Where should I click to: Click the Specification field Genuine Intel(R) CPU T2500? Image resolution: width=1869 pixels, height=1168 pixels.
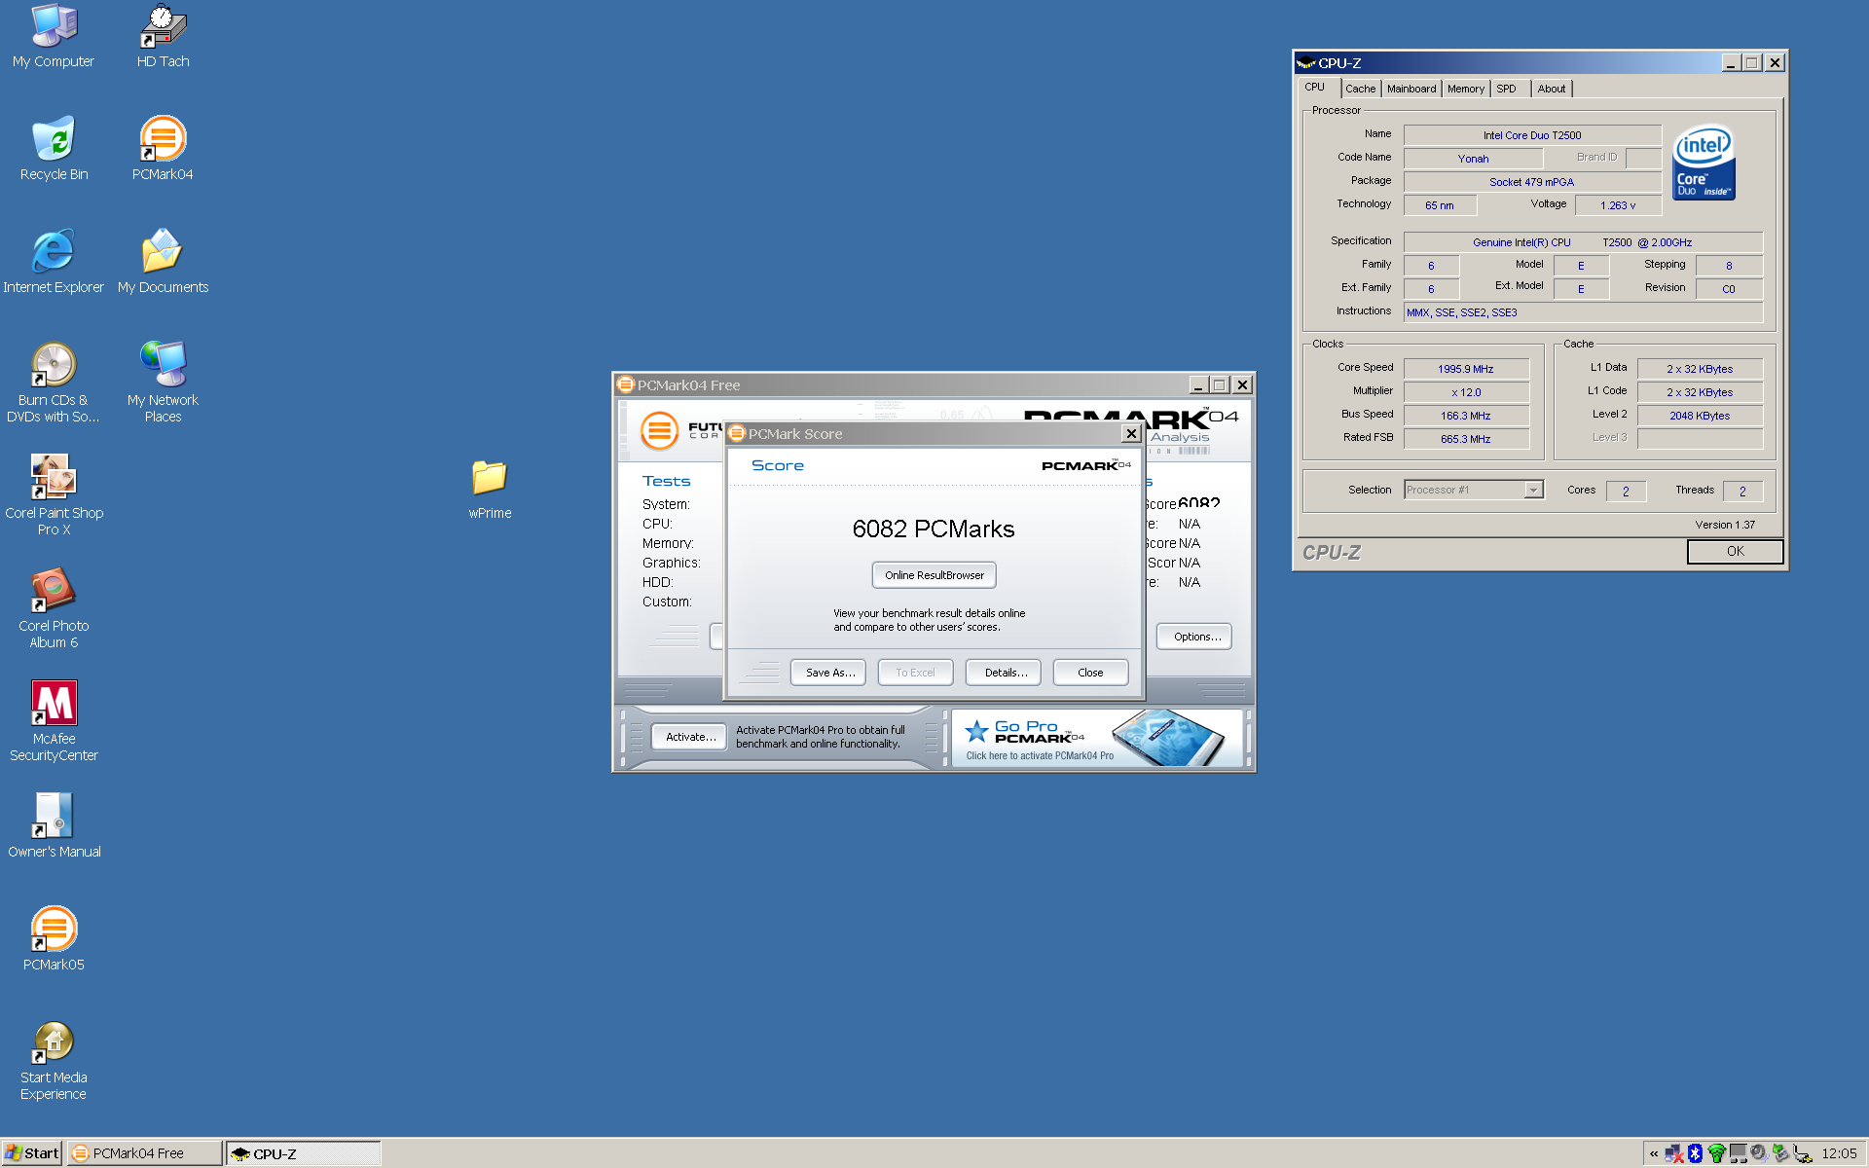click(1583, 242)
